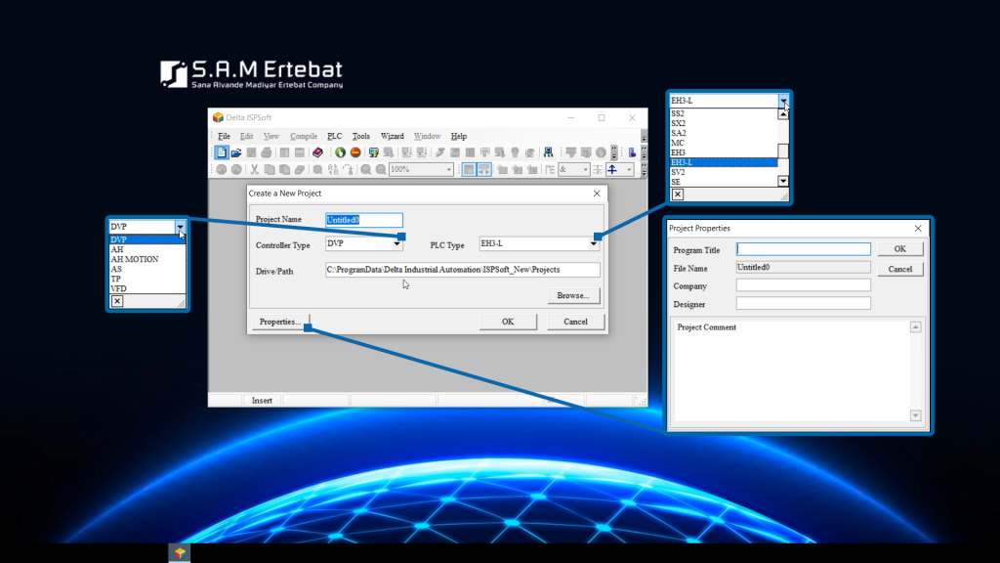
Task: Open the Wizard menu
Action: tap(393, 136)
